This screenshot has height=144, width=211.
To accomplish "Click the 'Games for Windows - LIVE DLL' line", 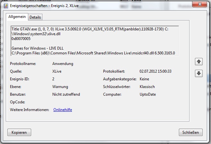I will pyautogui.click(x=38, y=48).
